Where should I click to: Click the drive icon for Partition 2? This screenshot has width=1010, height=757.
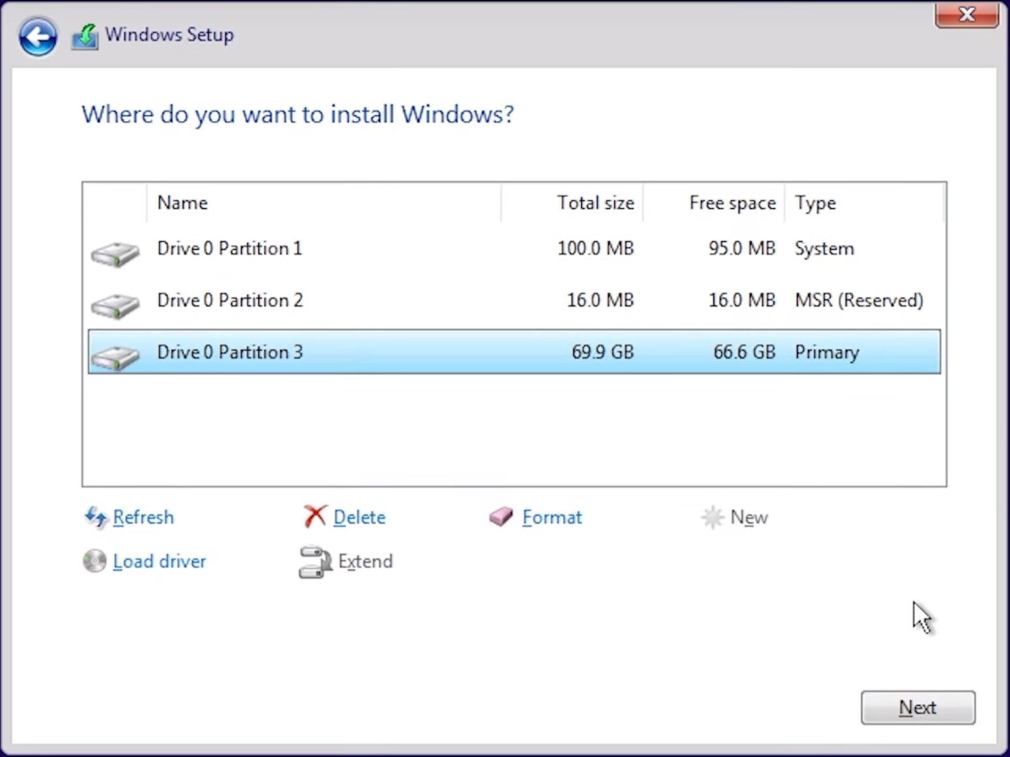coord(115,306)
